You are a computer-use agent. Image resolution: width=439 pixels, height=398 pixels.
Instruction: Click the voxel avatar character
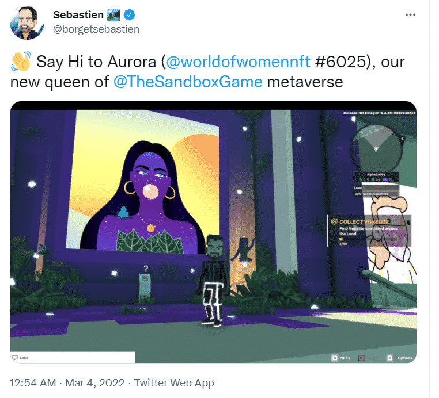pyautogui.click(x=213, y=280)
